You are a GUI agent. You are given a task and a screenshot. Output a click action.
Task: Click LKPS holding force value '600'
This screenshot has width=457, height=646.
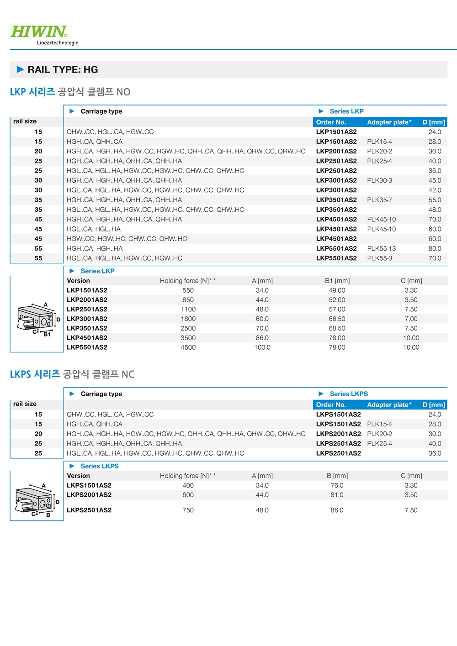coord(188,495)
